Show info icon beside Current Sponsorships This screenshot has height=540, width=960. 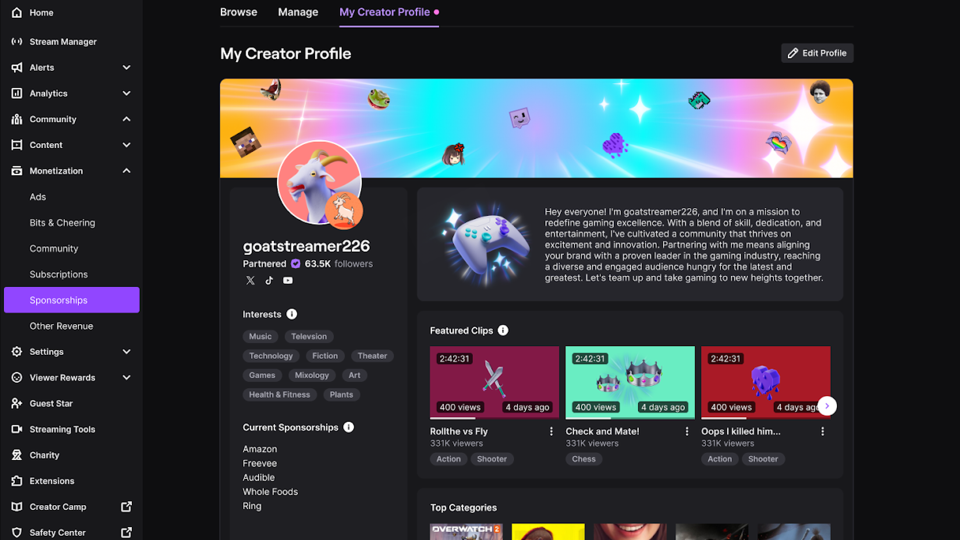click(348, 427)
